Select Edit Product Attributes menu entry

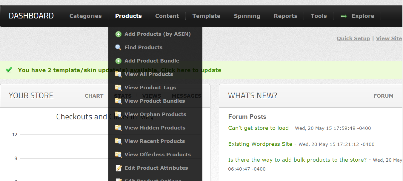[x=156, y=168]
